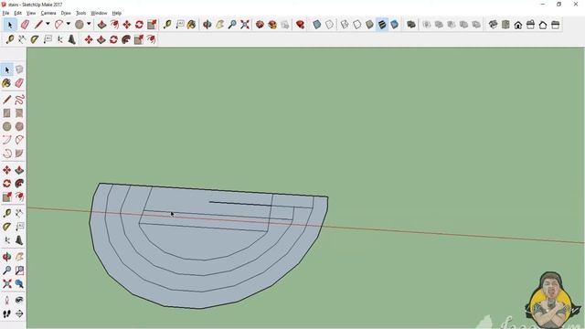Choose the Rectangle tool in left toolbar
585x329 pixels.
(x=6, y=112)
